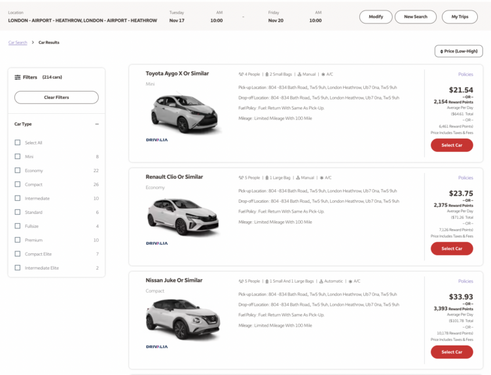
Task: Click the $33.93 price
Action: (461, 296)
